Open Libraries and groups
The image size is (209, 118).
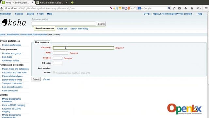(x=12, y=53)
